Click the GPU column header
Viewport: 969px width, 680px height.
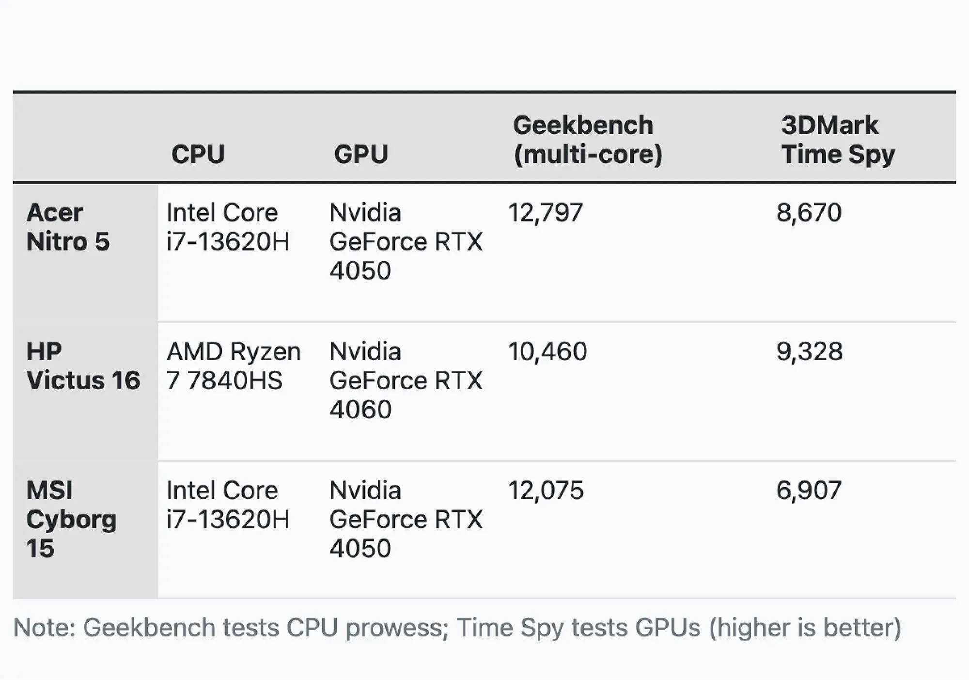coord(361,154)
